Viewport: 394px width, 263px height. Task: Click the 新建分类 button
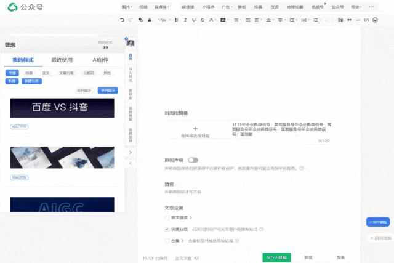coord(31,81)
